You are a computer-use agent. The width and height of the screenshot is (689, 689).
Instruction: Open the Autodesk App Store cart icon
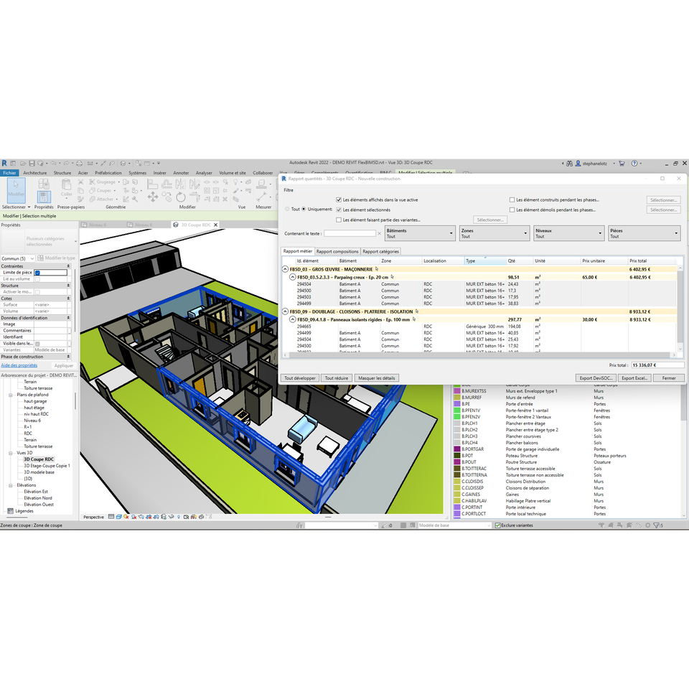pos(622,164)
